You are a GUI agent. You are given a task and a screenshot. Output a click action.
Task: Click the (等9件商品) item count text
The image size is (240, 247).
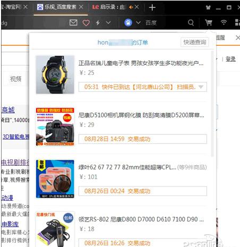click(192, 167)
